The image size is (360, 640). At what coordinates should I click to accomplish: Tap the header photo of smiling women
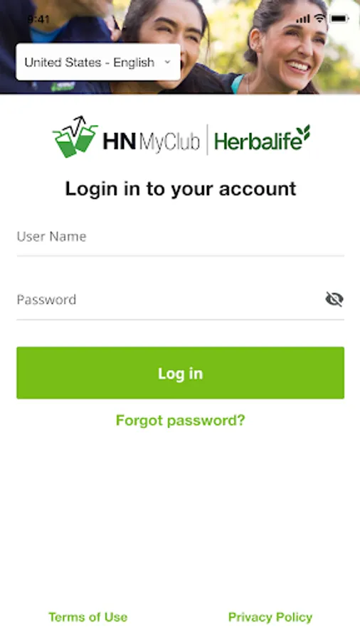point(180,47)
